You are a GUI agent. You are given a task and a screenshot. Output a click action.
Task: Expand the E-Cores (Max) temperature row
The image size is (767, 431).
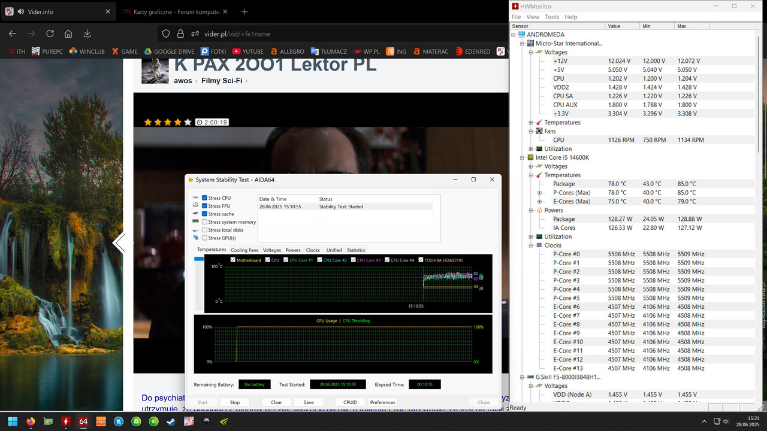tap(539, 201)
